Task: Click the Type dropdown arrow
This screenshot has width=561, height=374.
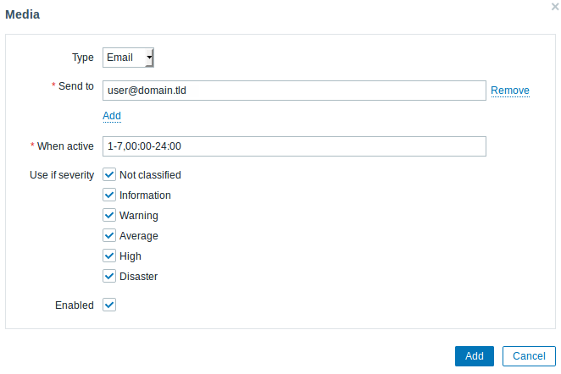Action: click(149, 58)
